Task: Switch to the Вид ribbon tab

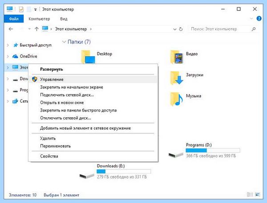Action: [64, 19]
